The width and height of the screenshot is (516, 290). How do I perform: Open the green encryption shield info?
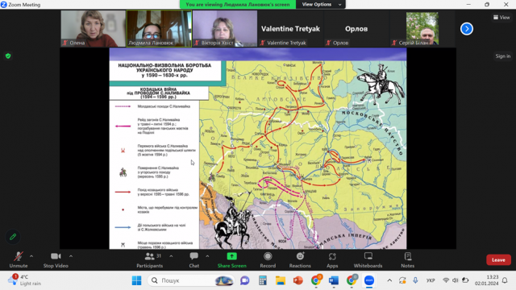pos(8,56)
